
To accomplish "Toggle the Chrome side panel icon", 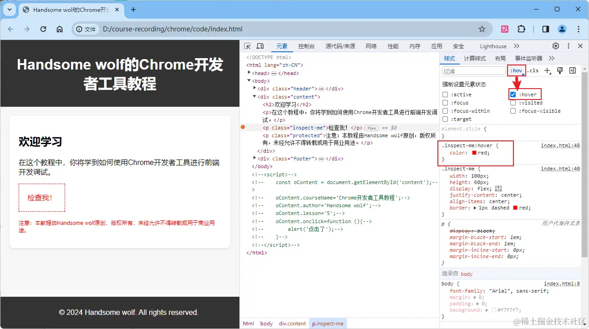I will pyautogui.click(x=545, y=29).
